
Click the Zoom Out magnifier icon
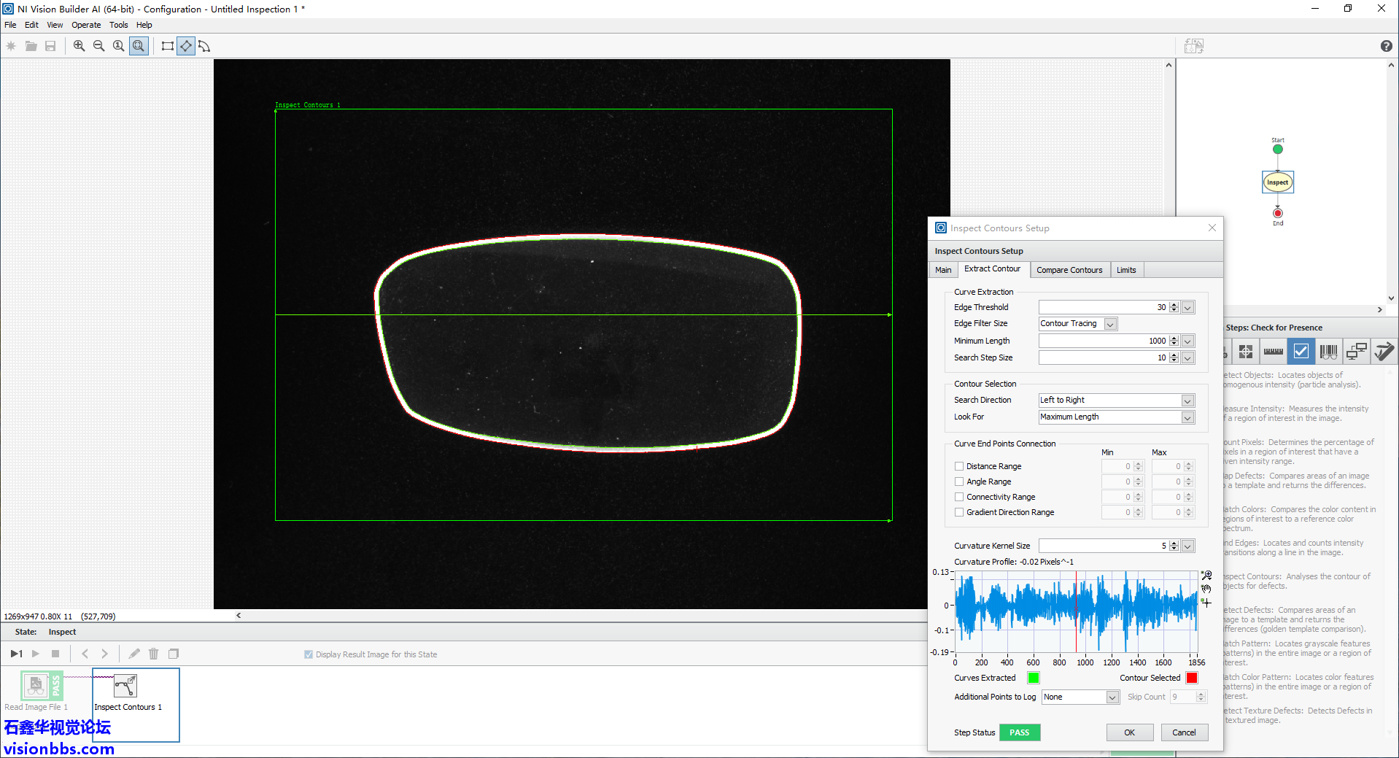pyautogui.click(x=98, y=46)
